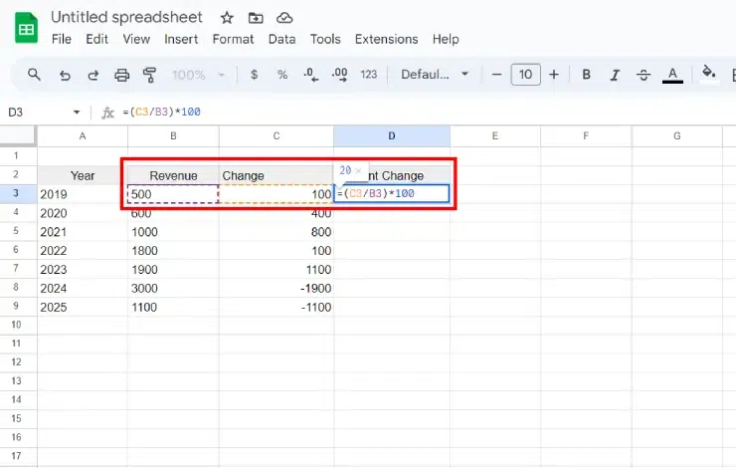Decrease decimal places
736x468 pixels.
click(x=310, y=75)
